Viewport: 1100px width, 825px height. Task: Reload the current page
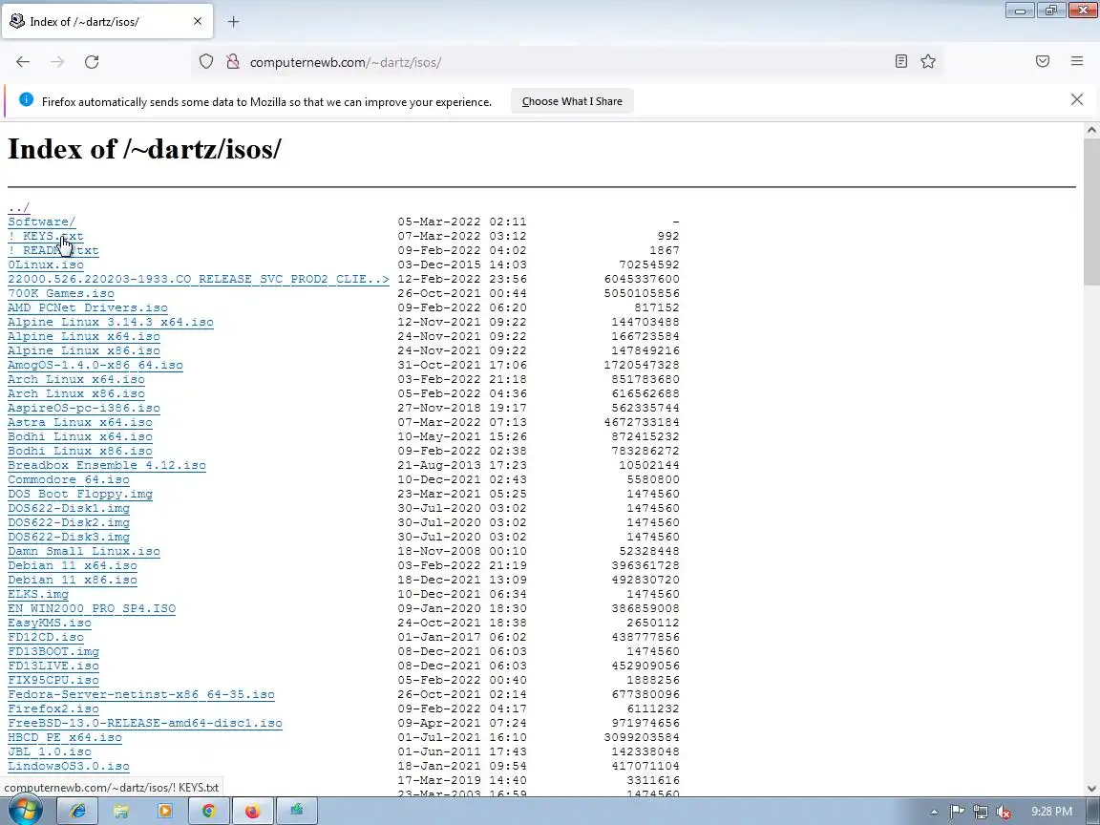coord(92,62)
